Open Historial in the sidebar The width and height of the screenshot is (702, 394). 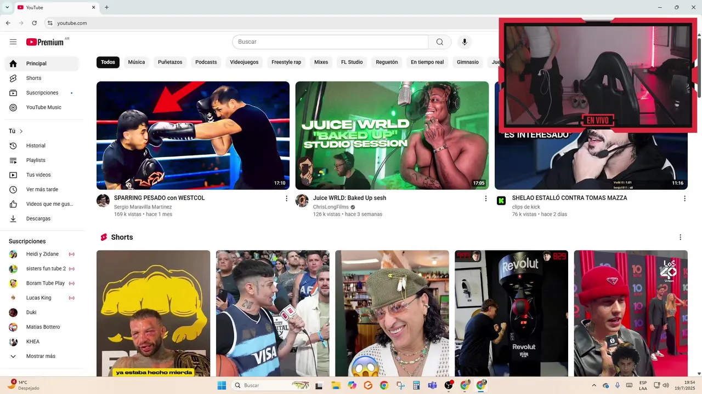point(42,146)
